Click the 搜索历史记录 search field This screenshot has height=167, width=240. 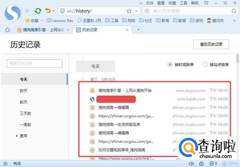click(x=34, y=63)
